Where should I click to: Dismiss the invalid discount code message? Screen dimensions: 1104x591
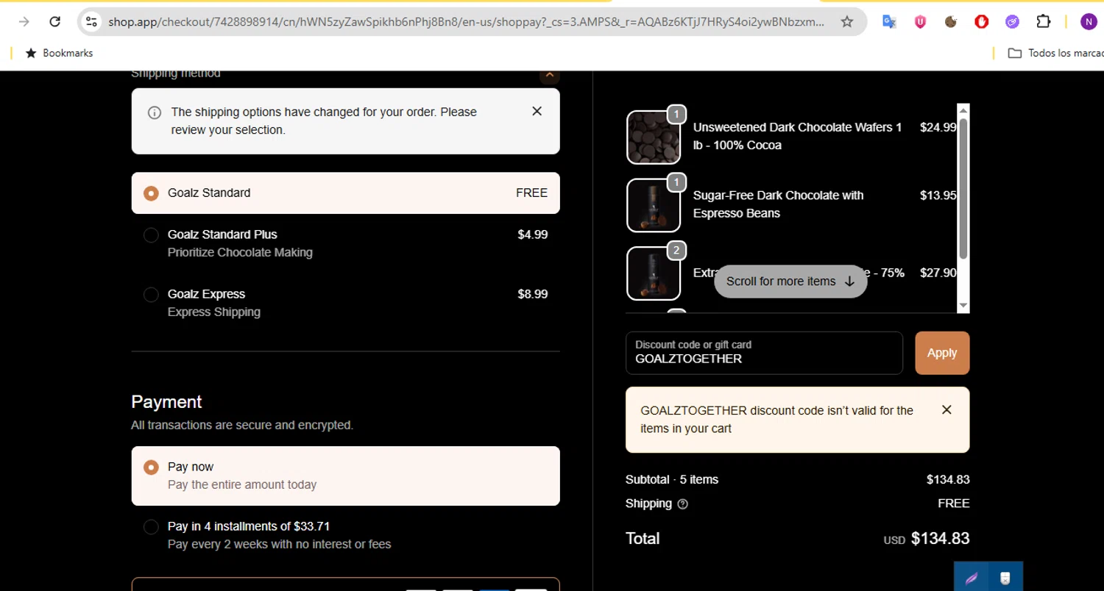pyautogui.click(x=946, y=409)
